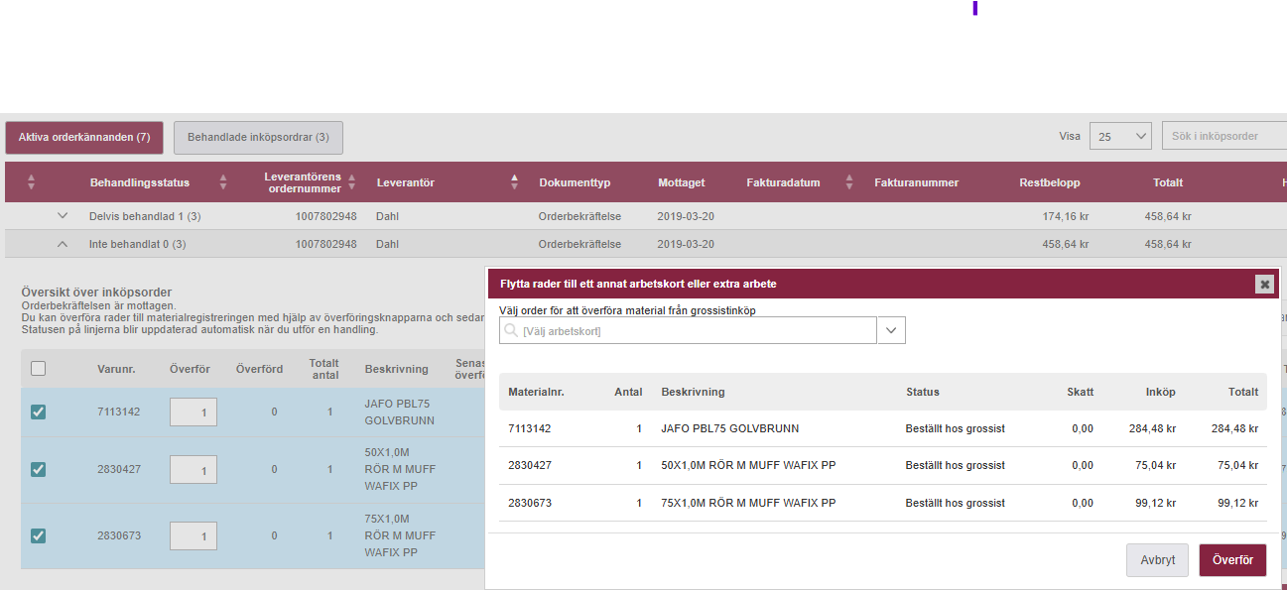Collapse the Inte behandlat order row
This screenshot has height=590, width=1287.
63,244
